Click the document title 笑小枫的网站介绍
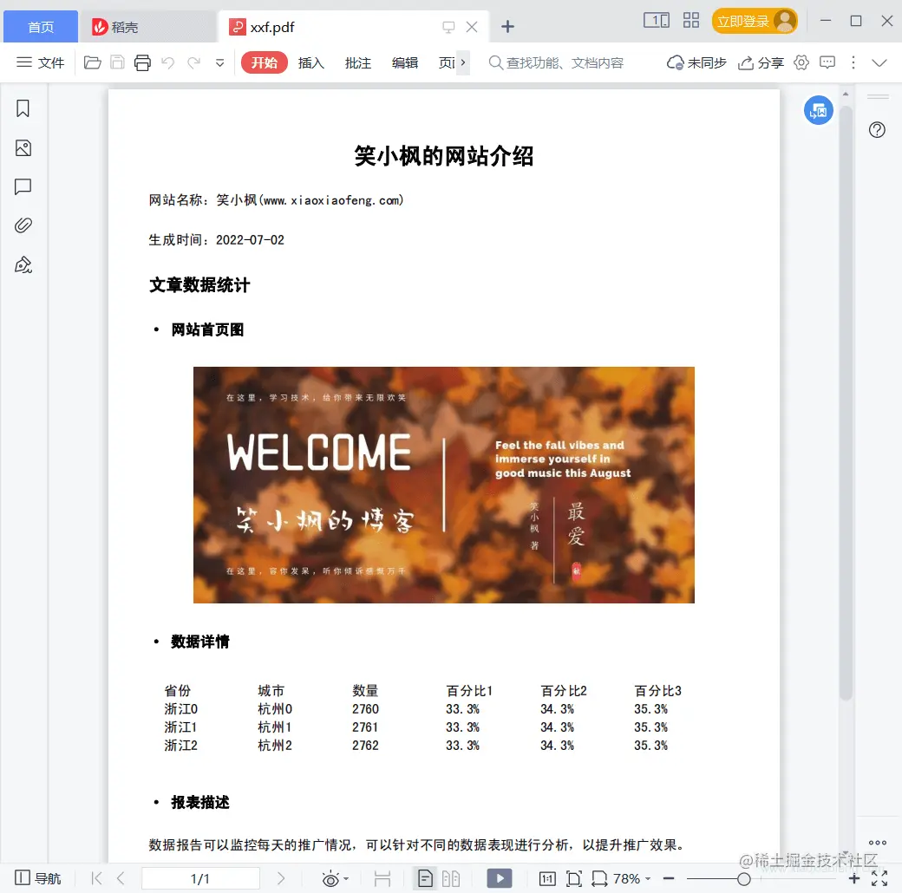The image size is (902, 893). coord(443,156)
